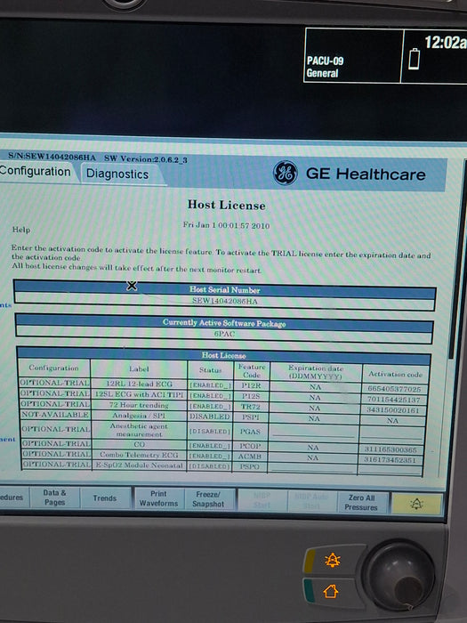Click activation code field for PSPO feature
The height and width of the screenshot is (623, 467).
click(390, 468)
